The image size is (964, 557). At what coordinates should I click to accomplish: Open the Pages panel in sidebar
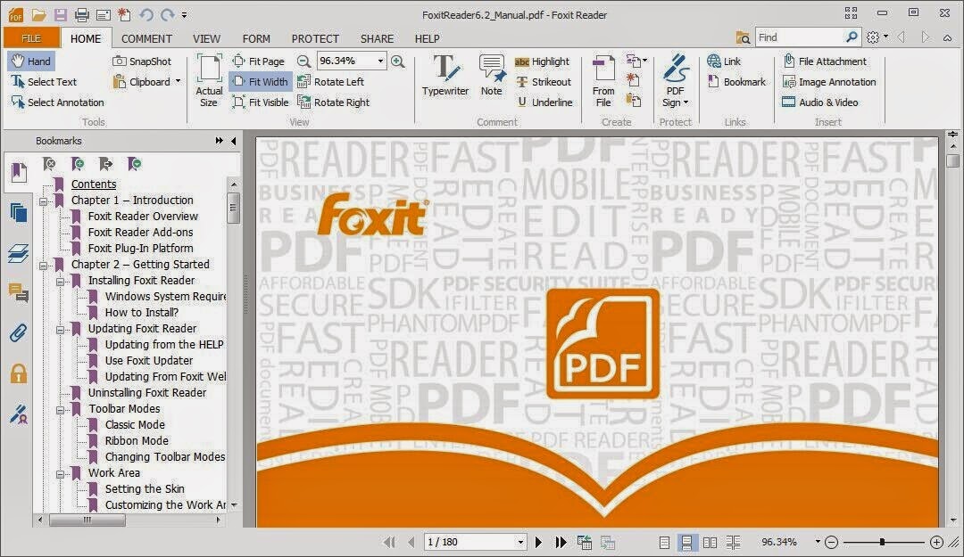(19, 213)
